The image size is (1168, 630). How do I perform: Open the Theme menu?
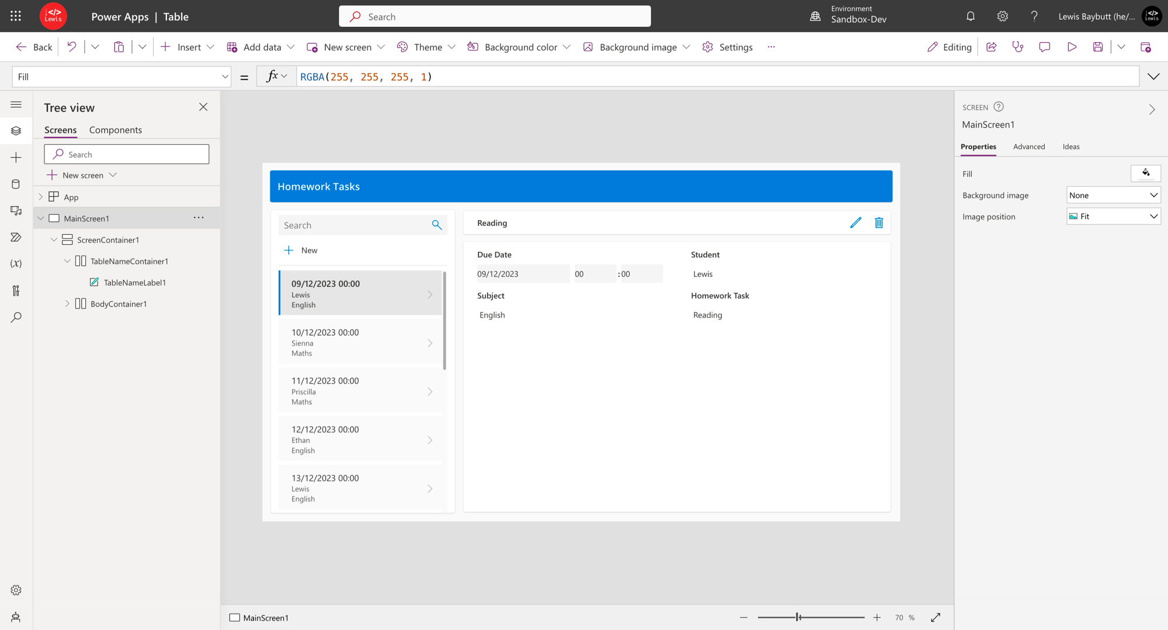[426, 47]
